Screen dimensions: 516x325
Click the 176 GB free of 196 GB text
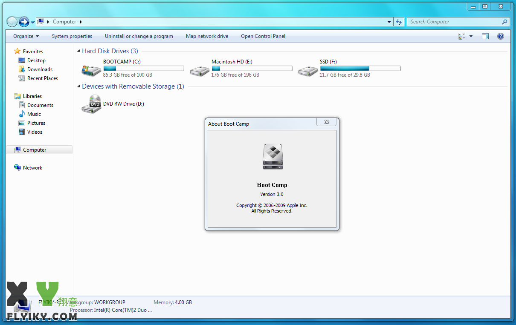pos(235,75)
